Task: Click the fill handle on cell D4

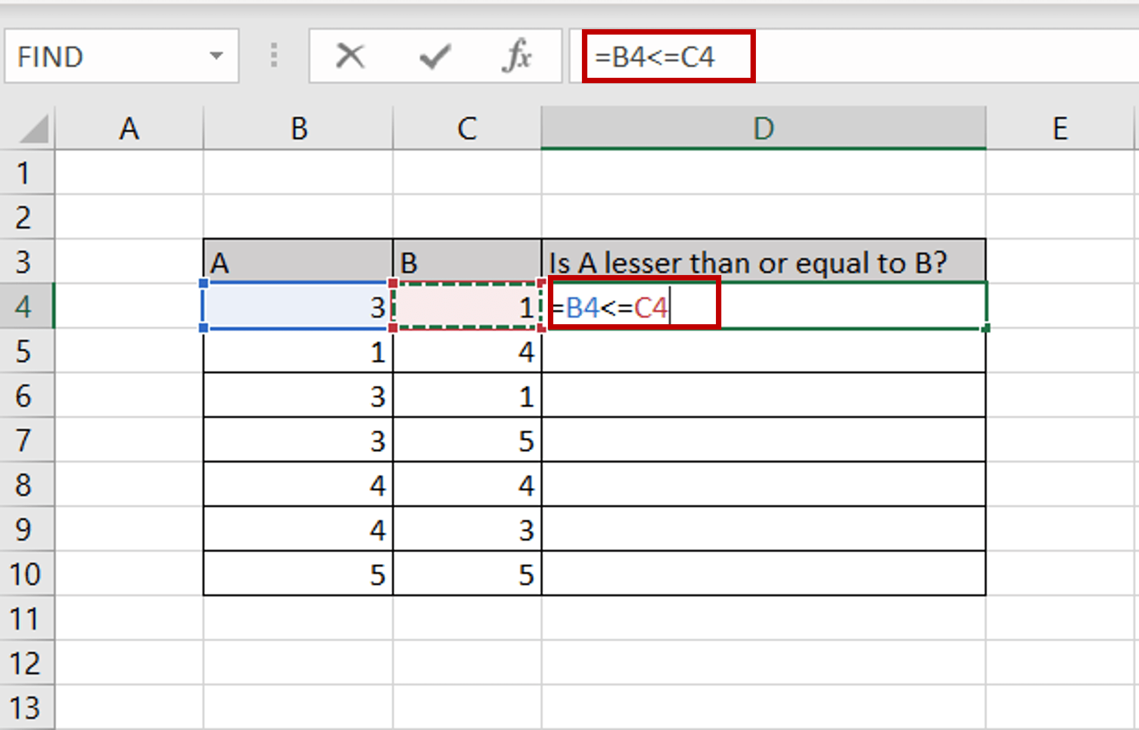Action: (x=985, y=327)
